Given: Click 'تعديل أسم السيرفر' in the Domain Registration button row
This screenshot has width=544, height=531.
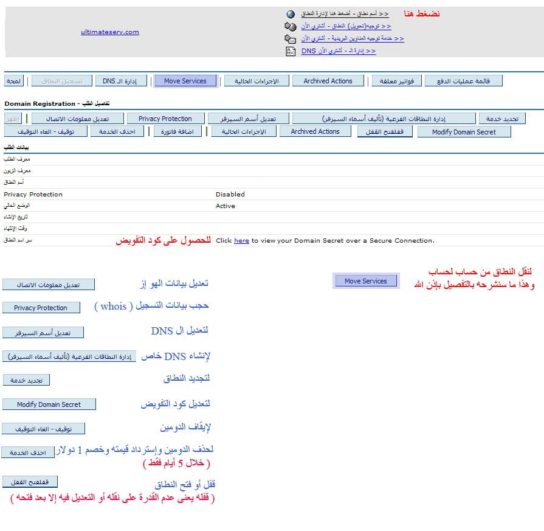Looking at the screenshot, I should 248,119.
